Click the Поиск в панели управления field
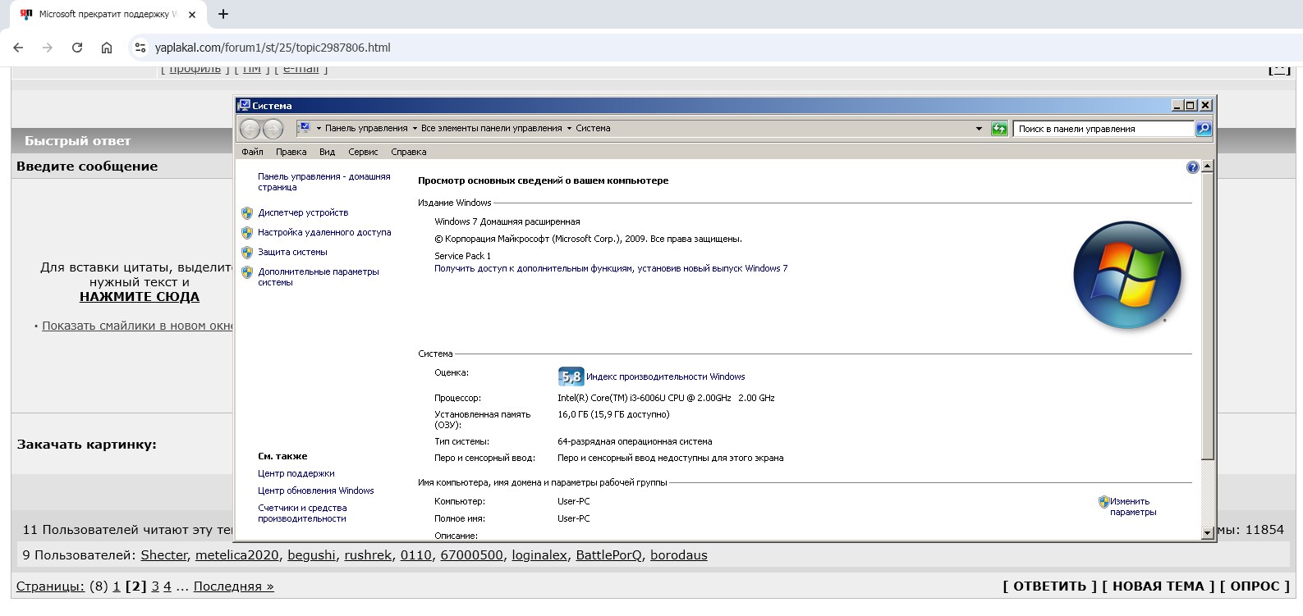Image resolution: width=1303 pixels, height=616 pixels. click(x=1103, y=129)
